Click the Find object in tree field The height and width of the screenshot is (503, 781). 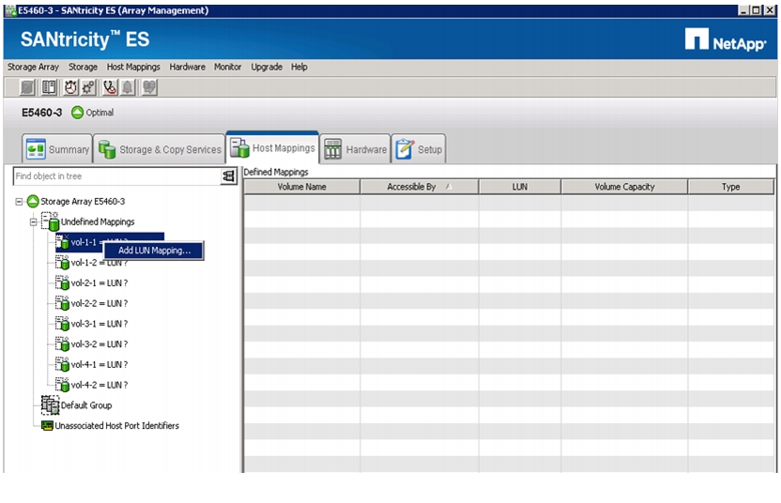(117, 176)
